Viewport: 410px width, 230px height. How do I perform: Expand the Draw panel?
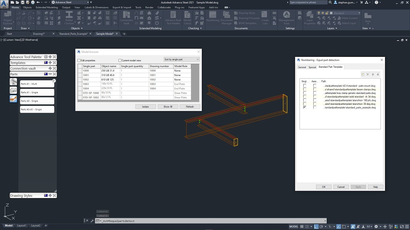(x=25, y=28)
